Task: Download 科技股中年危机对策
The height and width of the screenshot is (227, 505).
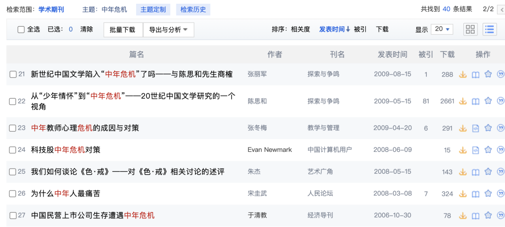Action: coord(463,150)
